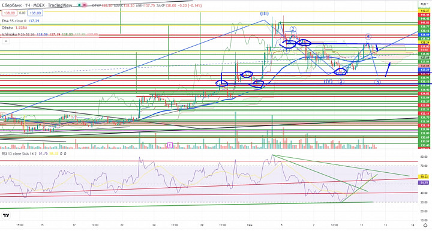Image resolution: width=432 pixels, height=231 pixels.
Task: Click the blue 138.00 buy button
Action: pos(35,13)
